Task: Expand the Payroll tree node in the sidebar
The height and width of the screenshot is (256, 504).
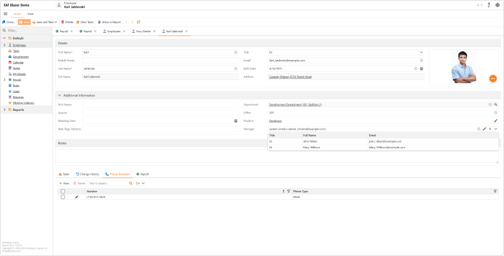Action: [5, 80]
